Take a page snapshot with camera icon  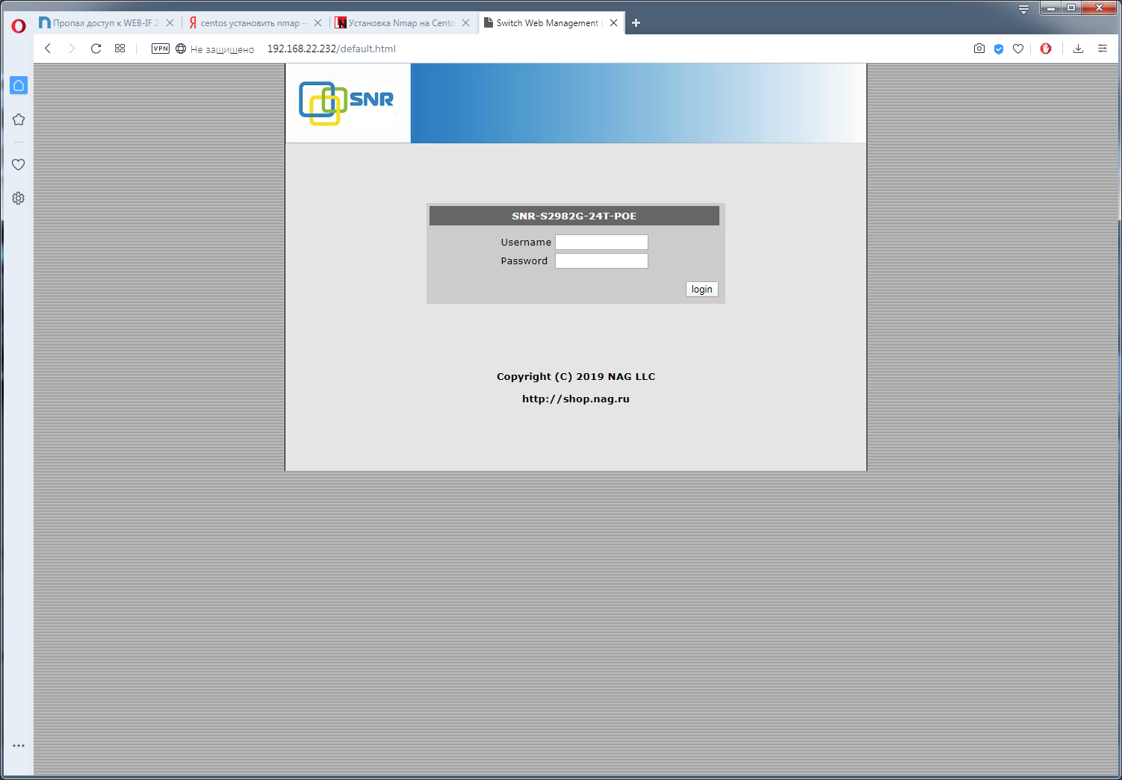click(x=979, y=49)
